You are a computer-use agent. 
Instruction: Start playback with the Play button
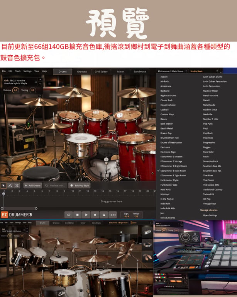[x=86, y=215]
